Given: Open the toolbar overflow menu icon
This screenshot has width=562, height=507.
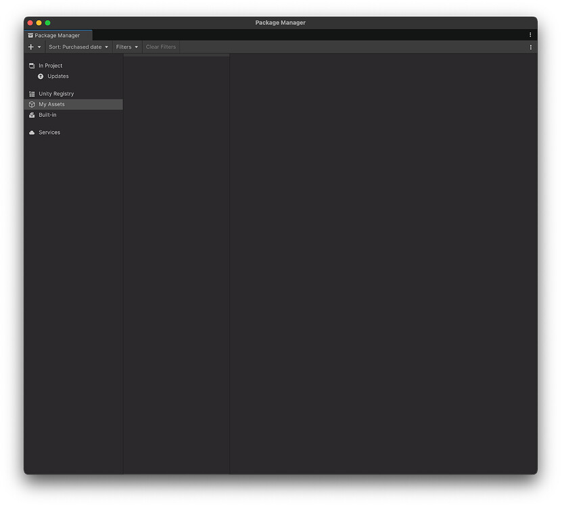Looking at the screenshot, I should click(532, 47).
